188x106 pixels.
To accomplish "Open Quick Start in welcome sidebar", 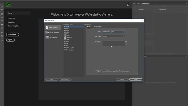I will [11, 22].
